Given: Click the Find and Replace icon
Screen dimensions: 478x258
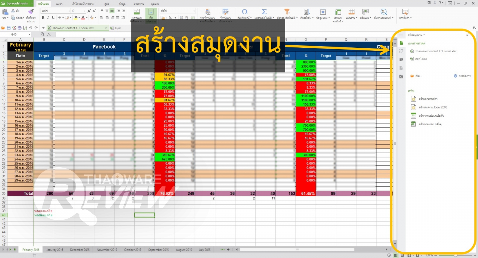Looking at the screenshot, I should 384,12.
